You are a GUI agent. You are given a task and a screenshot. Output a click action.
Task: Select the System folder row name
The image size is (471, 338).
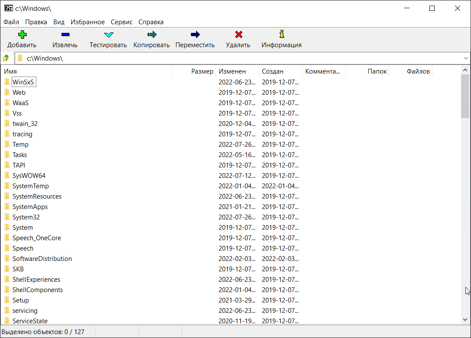pyautogui.click(x=23, y=228)
